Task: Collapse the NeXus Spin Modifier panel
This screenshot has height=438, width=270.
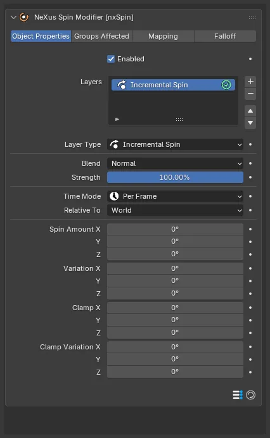Action: pos(13,17)
